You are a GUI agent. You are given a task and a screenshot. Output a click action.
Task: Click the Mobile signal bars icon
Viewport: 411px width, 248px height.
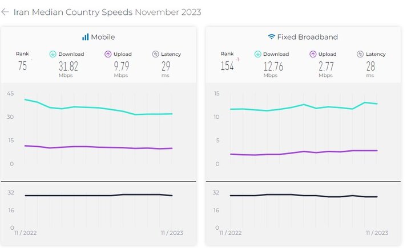[85, 37]
